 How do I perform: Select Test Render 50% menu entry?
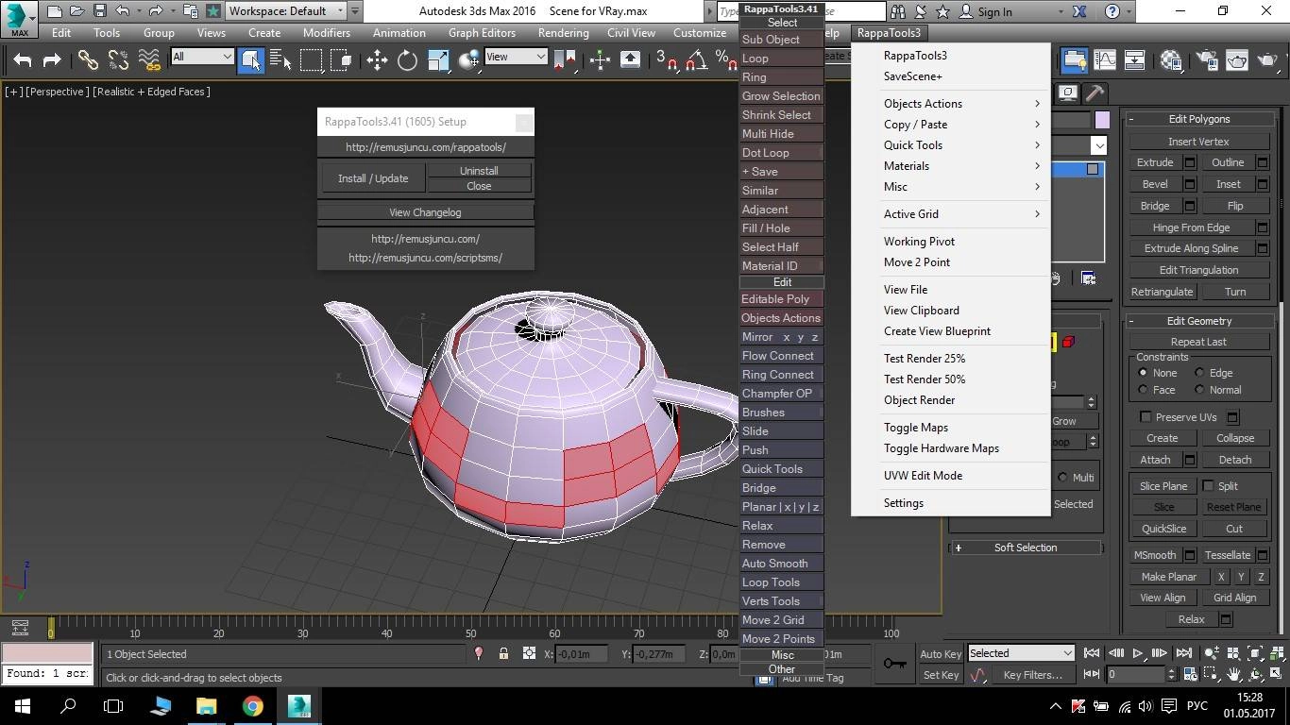point(951,379)
